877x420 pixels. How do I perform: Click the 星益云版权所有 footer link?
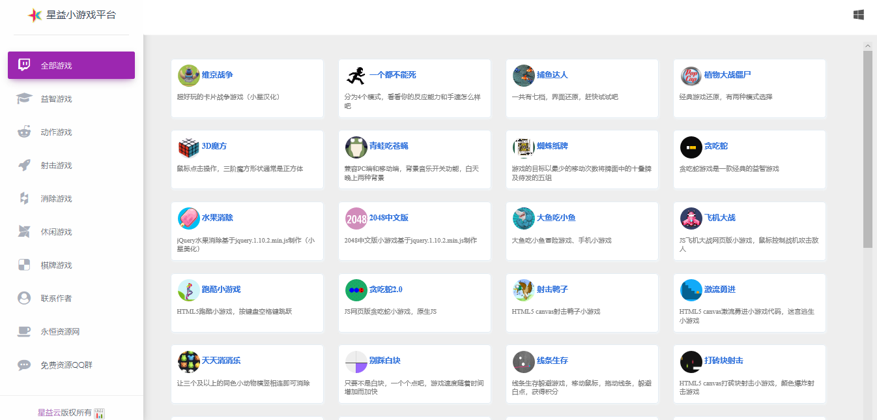65,412
